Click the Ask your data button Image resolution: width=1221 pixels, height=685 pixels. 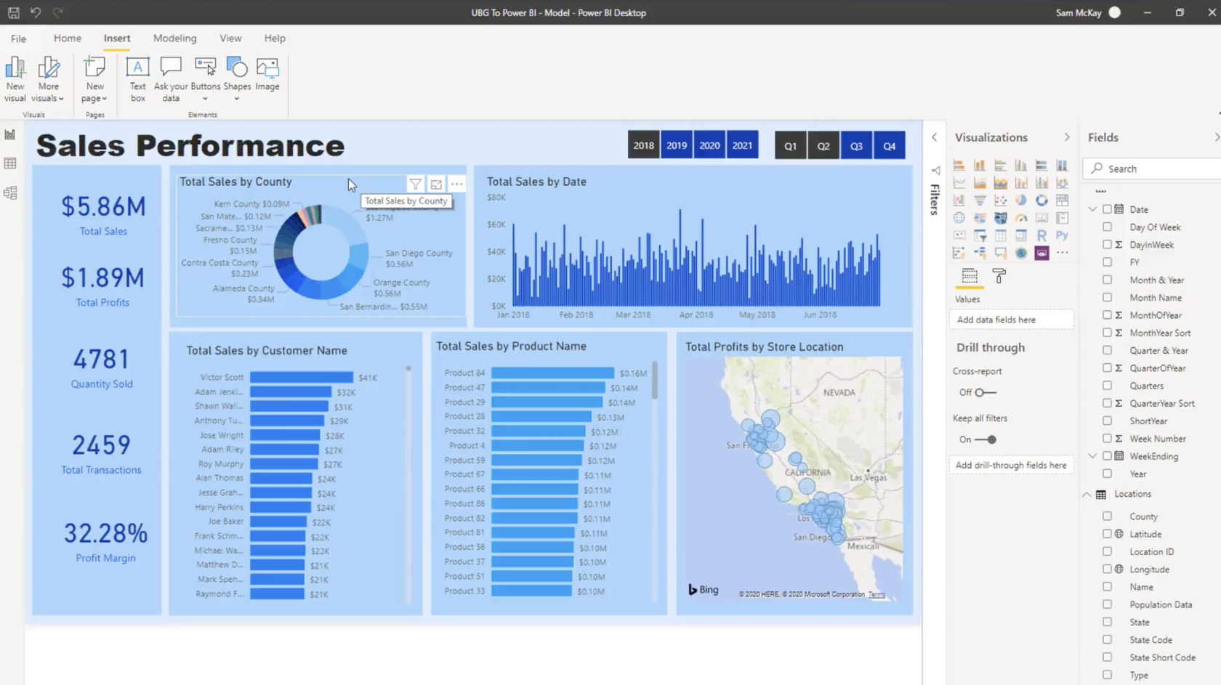171,79
